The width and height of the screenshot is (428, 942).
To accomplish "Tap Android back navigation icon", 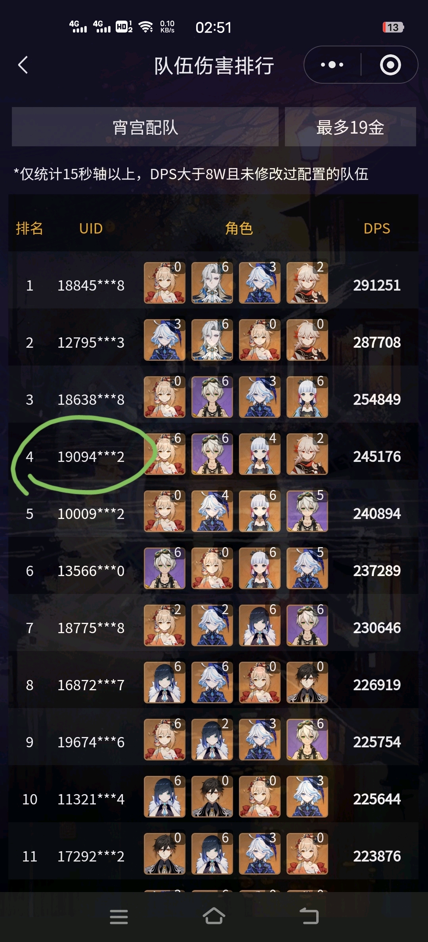I will pyautogui.click(x=309, y=916).
